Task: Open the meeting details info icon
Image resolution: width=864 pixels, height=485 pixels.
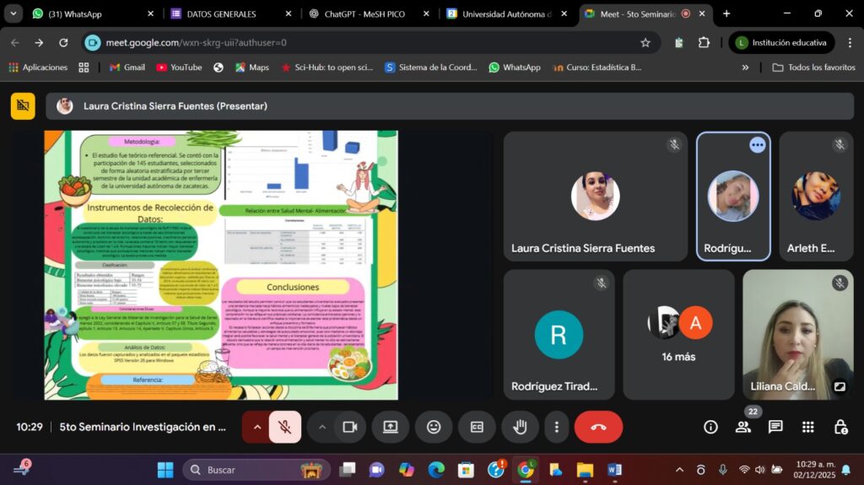Action: click(x=710, y=427)
